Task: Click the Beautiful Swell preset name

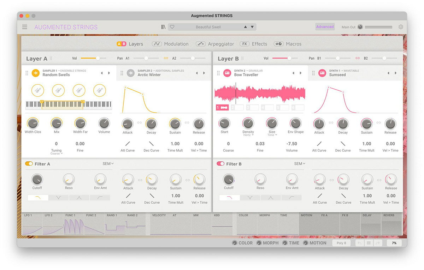Action: (208, 27)
